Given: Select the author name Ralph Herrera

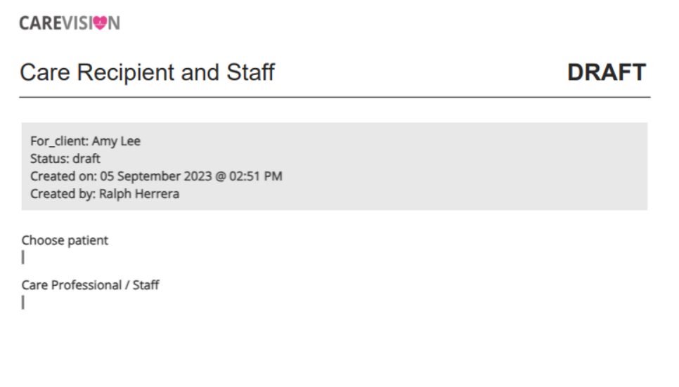Looking at the screenshot, I should [x=139, y=194].
